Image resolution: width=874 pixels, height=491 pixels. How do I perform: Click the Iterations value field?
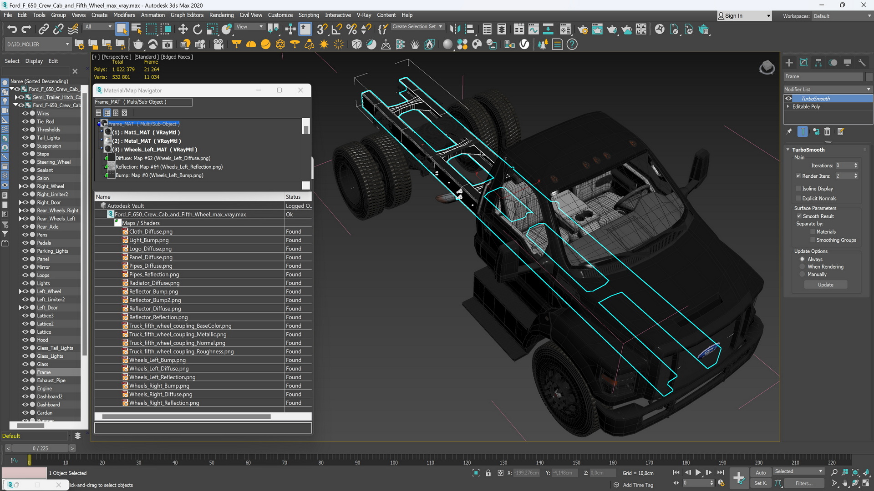click(844, 165)
